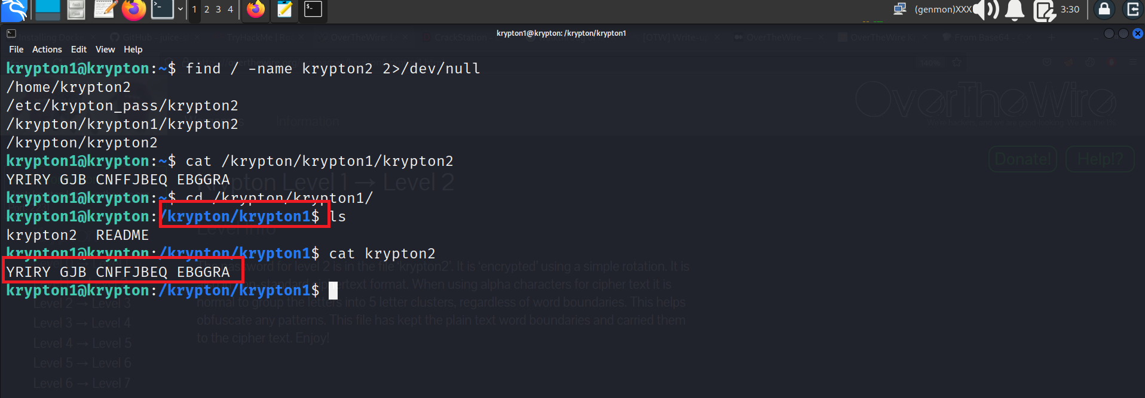Image resolution: width=1145 pixels, height=398 pixels.
Task: Click the log out icon
Action: click(1132, 10)
